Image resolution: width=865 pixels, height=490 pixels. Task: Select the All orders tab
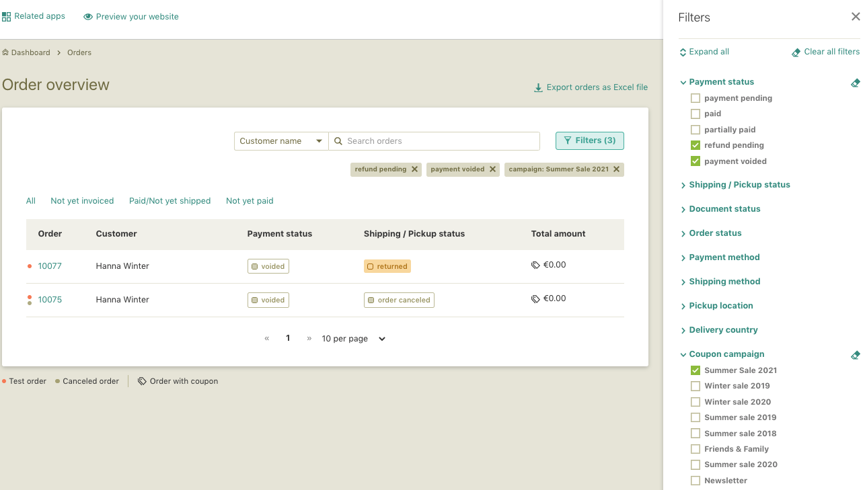[31, 201]
